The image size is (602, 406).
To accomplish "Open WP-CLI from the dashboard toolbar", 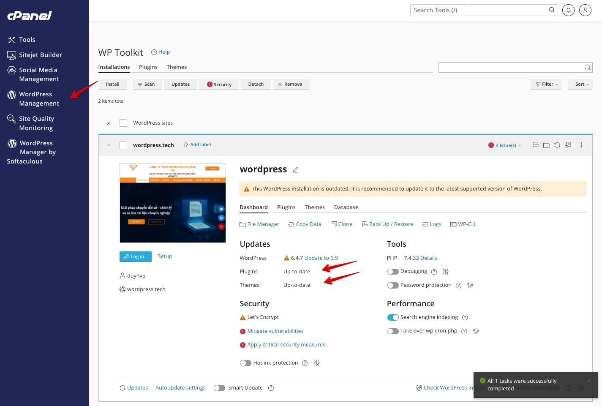I will 463,224.
